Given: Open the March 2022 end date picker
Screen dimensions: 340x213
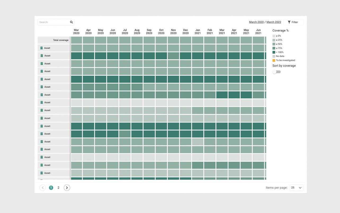Looking at the screenshot, I should point(274,22).
